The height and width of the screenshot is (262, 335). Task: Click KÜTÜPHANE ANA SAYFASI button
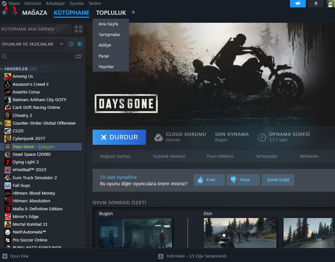pos(36,29)
